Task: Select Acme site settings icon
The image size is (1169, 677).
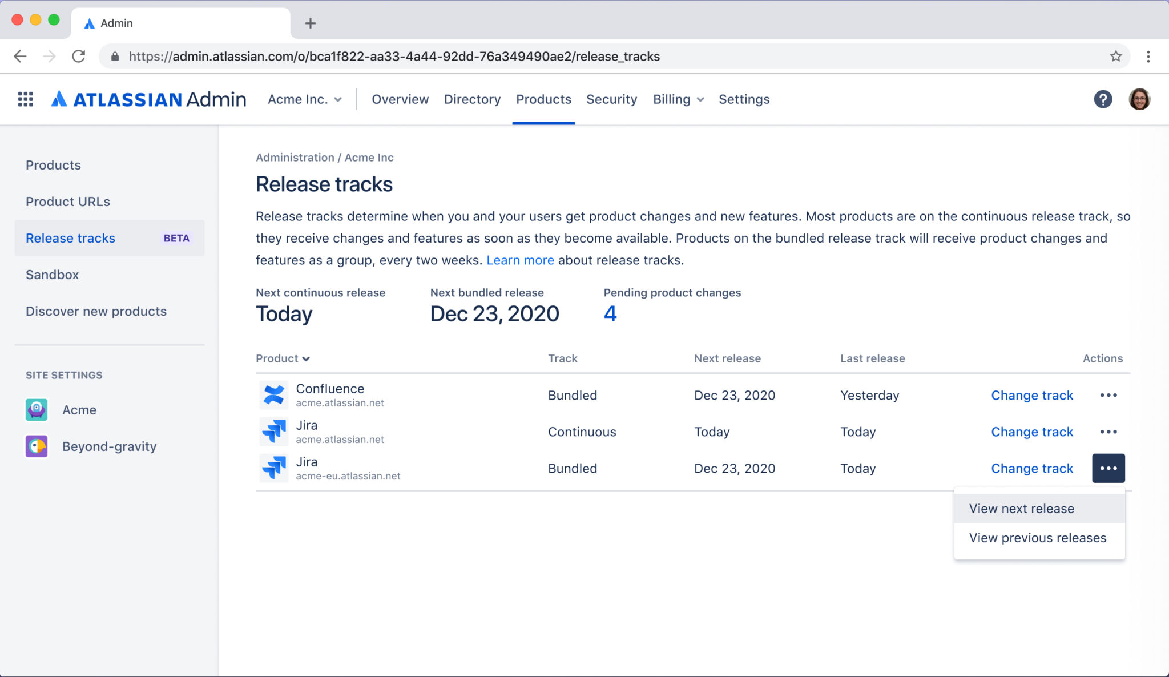Action: click(x=37, y=410)
